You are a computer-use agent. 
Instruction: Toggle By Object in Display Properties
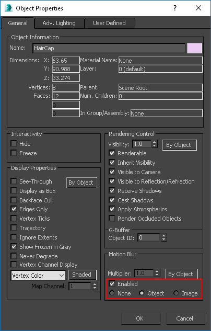coord(81,182)
